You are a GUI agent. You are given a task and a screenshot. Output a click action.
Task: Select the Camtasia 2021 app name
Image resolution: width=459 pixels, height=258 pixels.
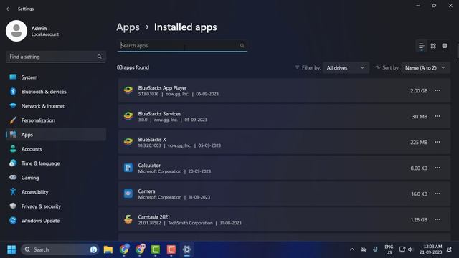(153, 216)
